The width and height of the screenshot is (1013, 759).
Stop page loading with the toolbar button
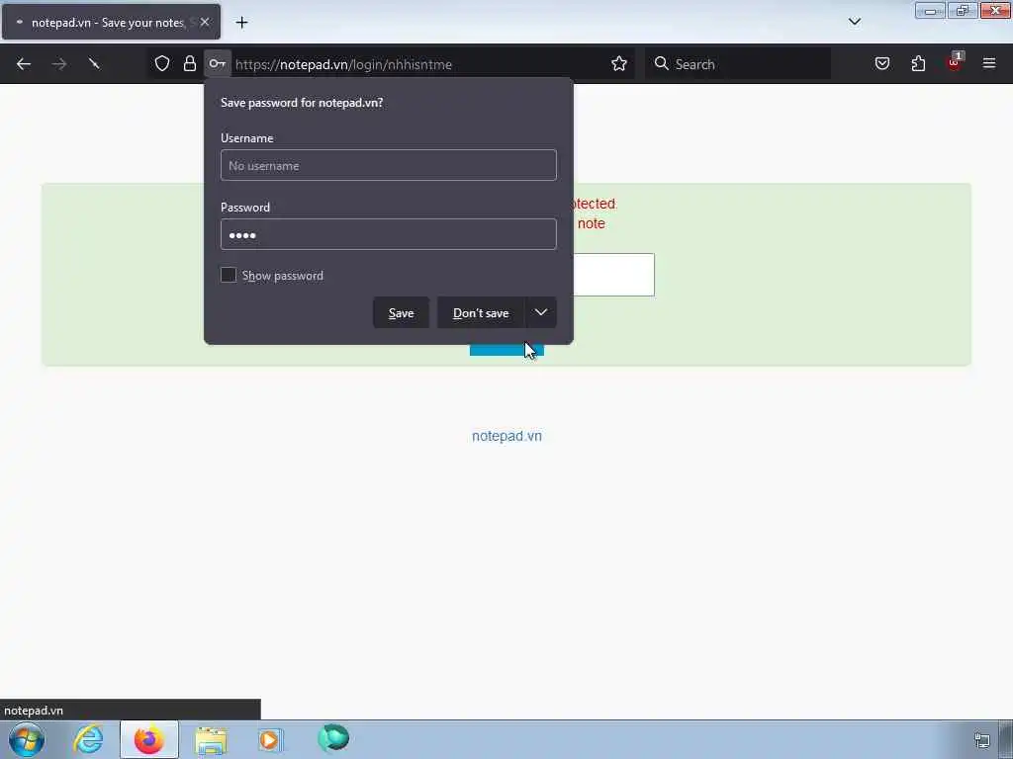click(94, 64)
